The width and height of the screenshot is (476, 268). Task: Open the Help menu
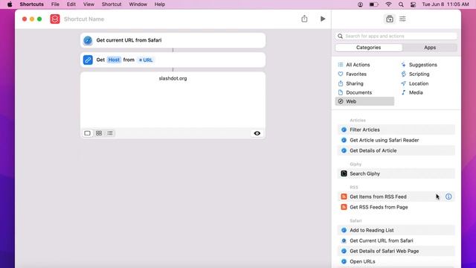(160, 4)
